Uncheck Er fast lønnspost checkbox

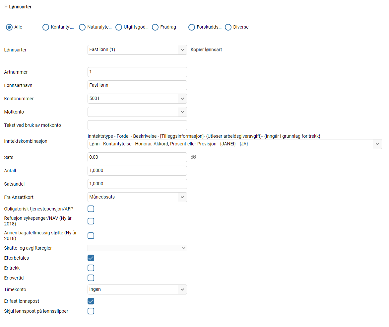coord(91,301)
